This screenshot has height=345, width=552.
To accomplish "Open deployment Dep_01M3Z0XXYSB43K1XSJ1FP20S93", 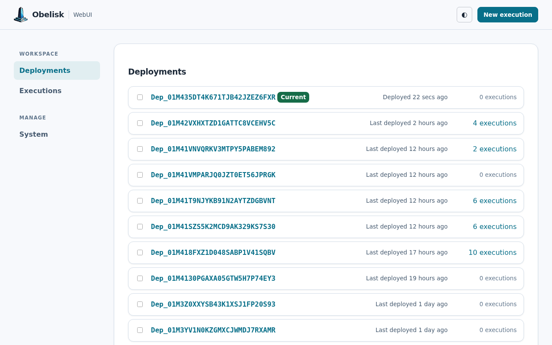I will coord(213,304).
